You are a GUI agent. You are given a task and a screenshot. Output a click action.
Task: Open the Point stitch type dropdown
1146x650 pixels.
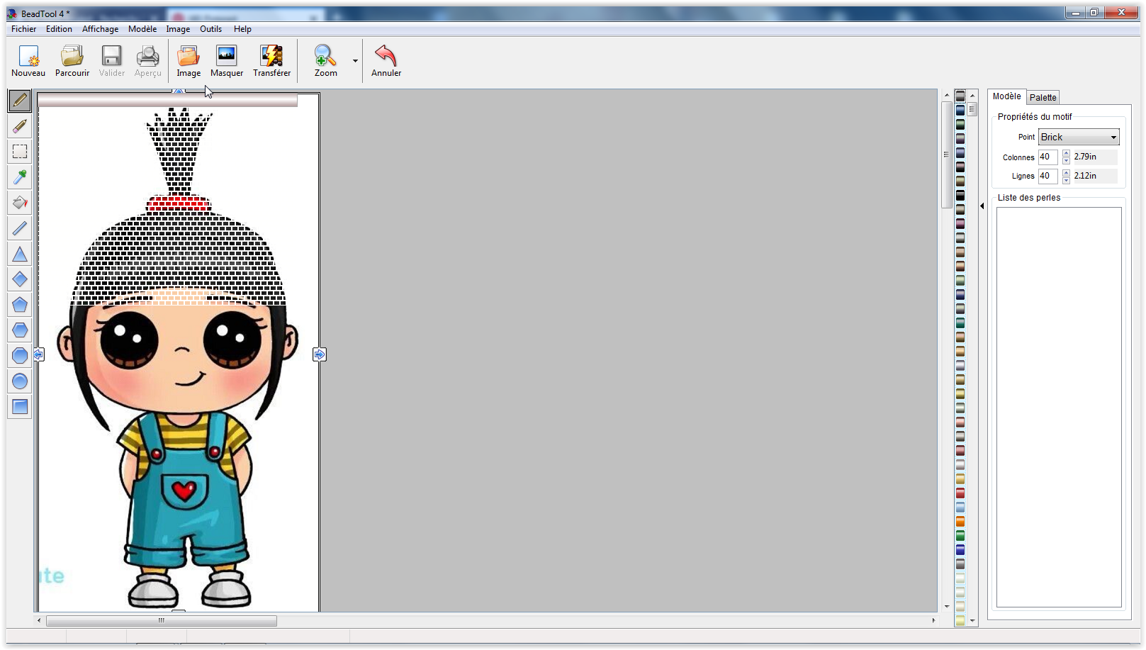[x=1113, y=138]
